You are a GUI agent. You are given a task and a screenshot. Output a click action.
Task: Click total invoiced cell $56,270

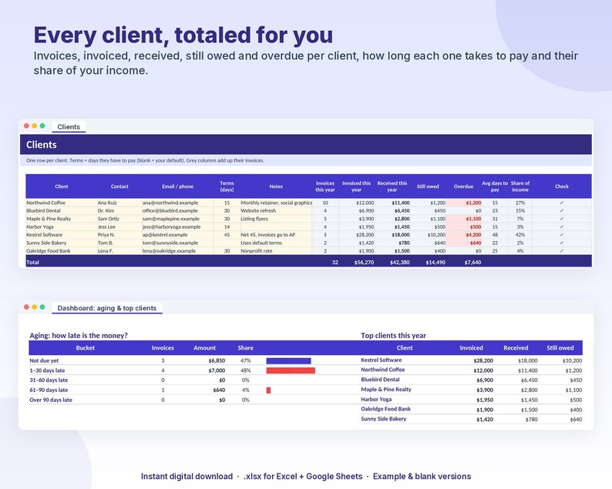coord(364,263)
